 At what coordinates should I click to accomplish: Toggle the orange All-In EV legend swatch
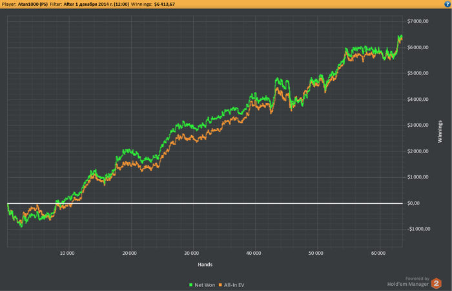pos(221,285)
